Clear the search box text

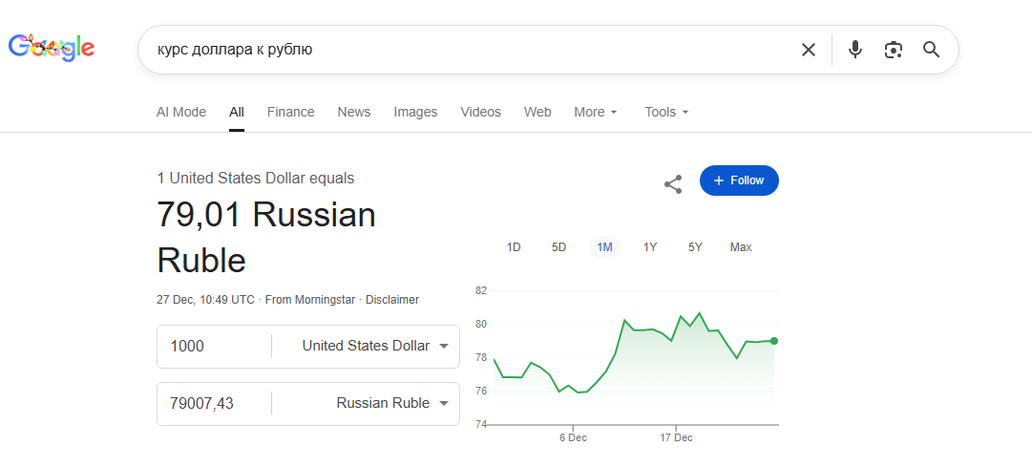pyautogui.click(x=809, y=50)
